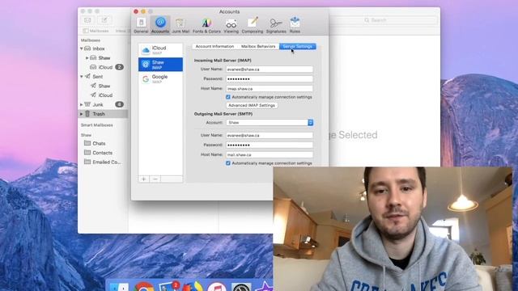Click the Compose new message icon
The image size is (518, 291).
(x=104, y=20)
